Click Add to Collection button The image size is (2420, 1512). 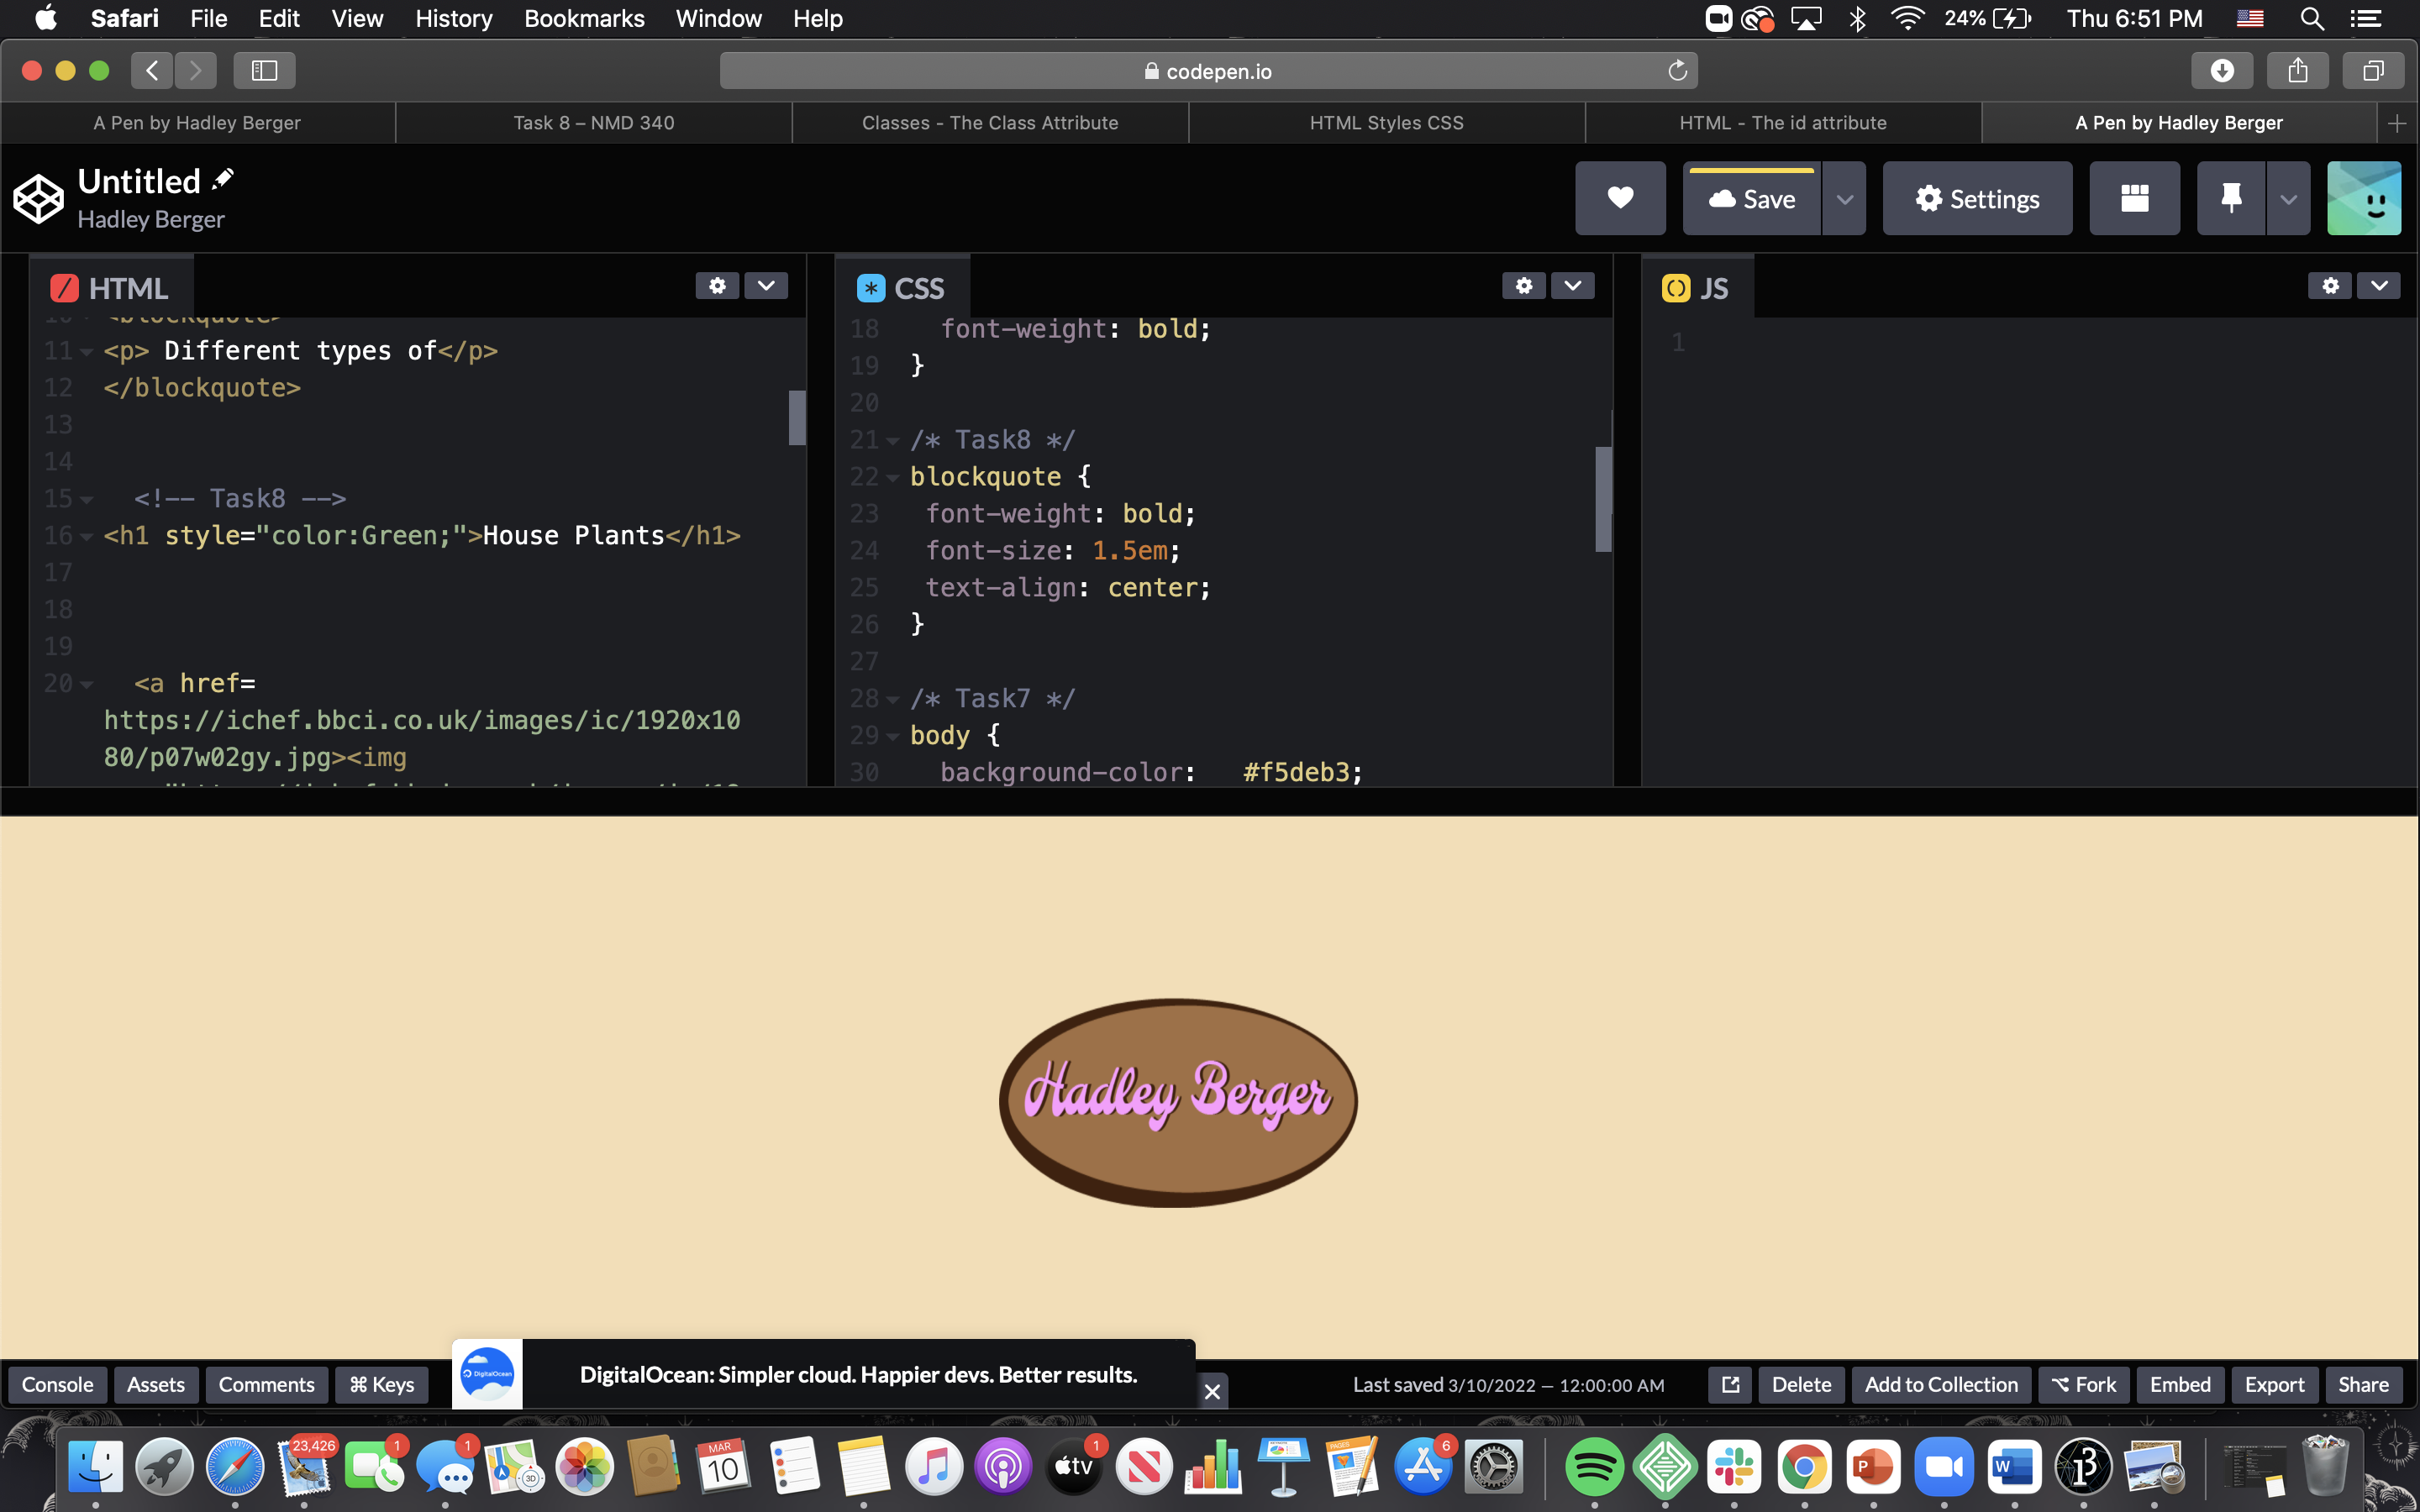click(1940, 1384)
